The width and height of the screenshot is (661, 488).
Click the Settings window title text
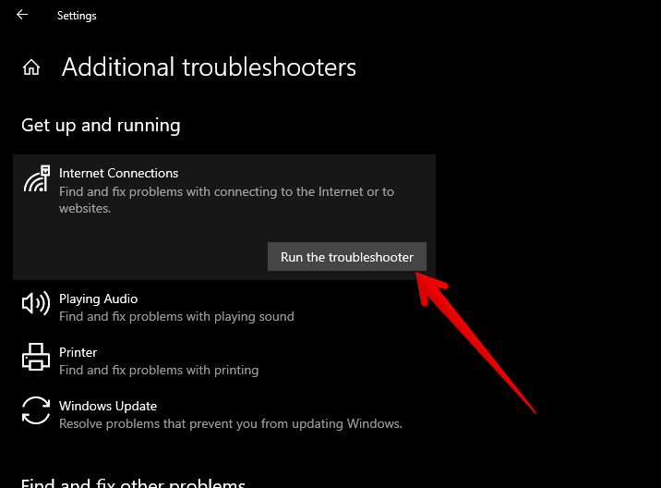(x=77, y=16)
